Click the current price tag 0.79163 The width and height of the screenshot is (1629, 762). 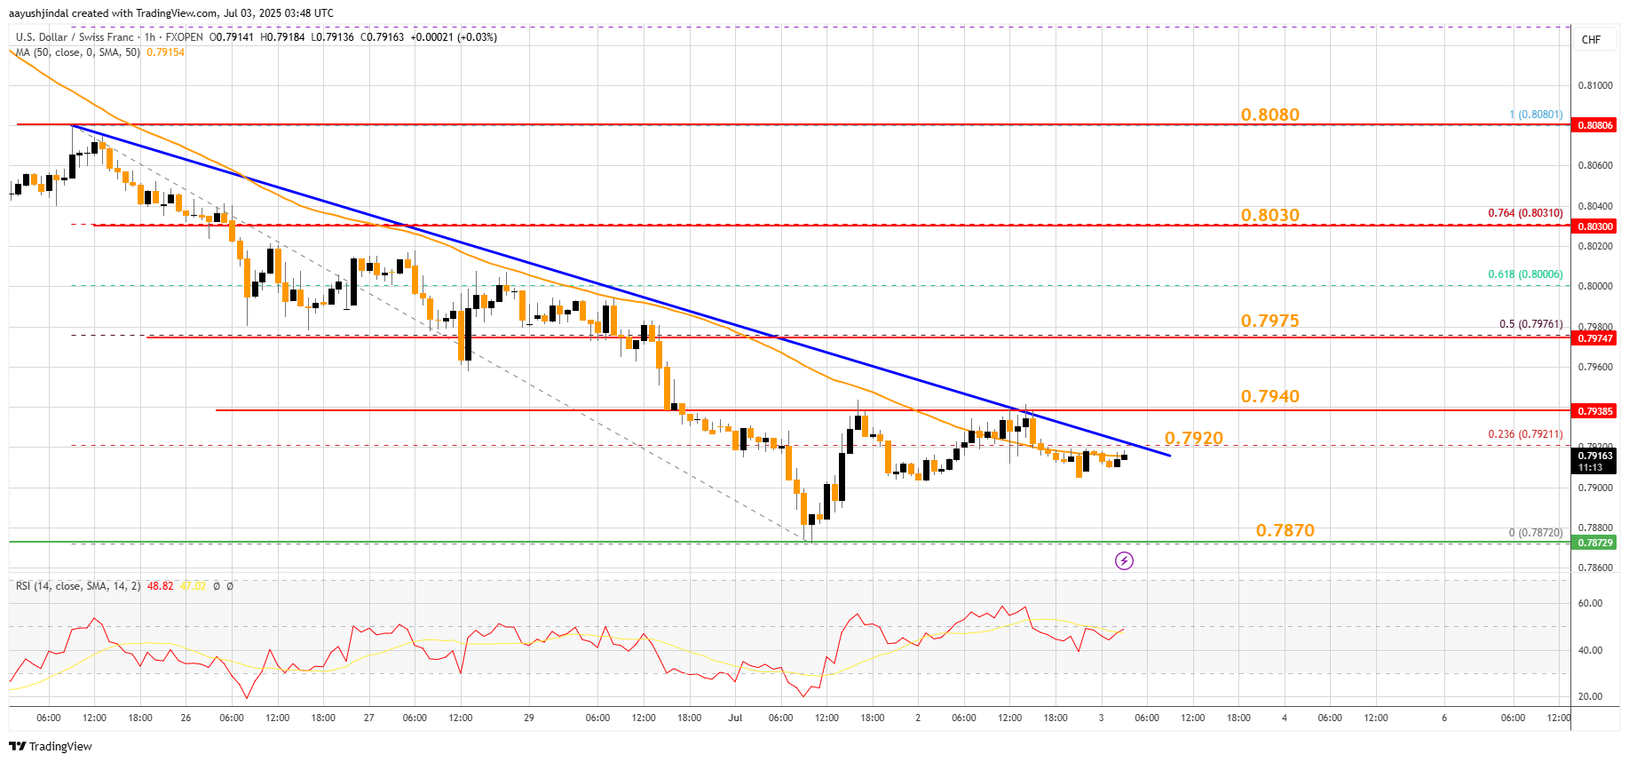pyautogui.click(x=1595, y=461)
